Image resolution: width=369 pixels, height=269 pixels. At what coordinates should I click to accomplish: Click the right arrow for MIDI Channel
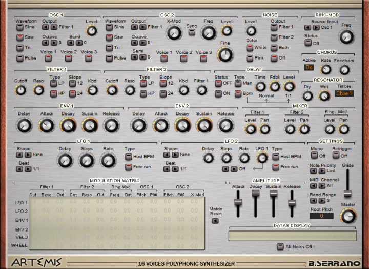[x=321, y=186]
